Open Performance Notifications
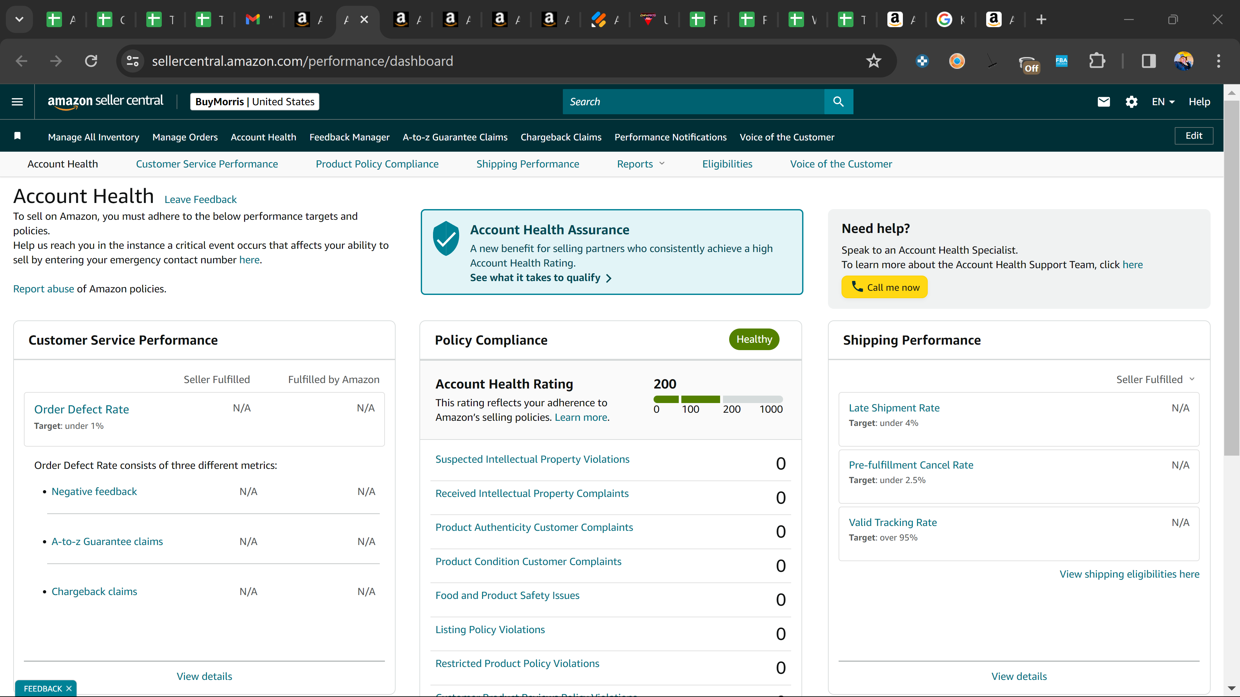The height and width of the screenshot is (697, 1240). (671, 137)
